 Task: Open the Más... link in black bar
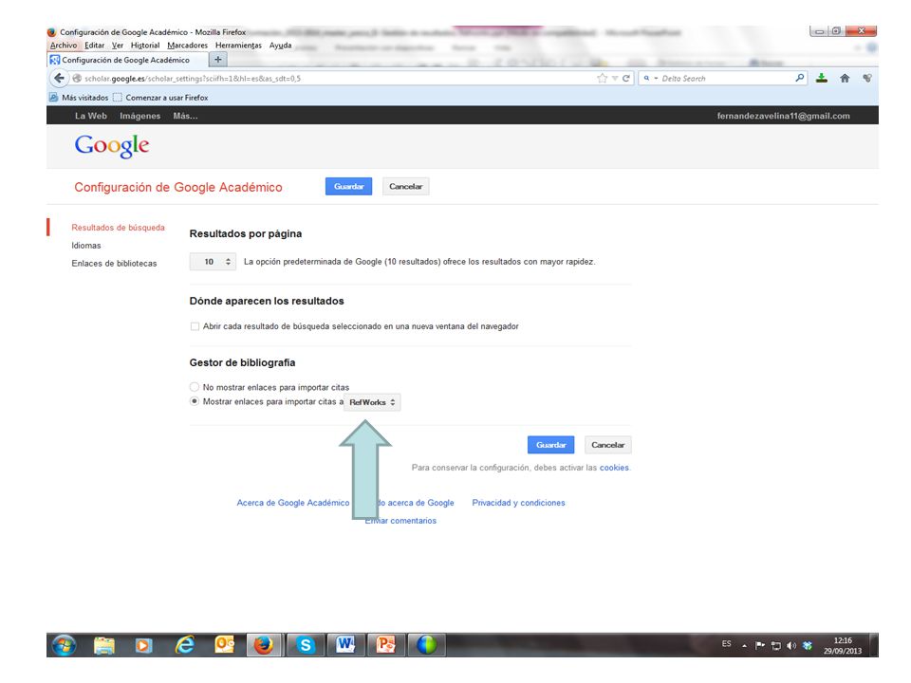[x=185, y=116]
